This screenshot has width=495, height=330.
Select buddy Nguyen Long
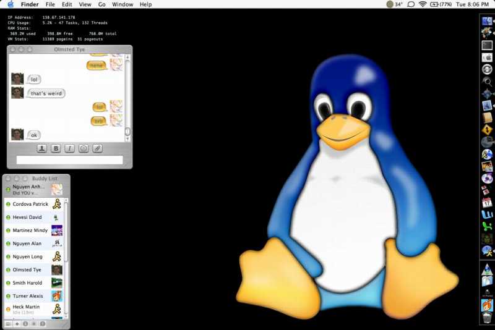pos(34,256)
